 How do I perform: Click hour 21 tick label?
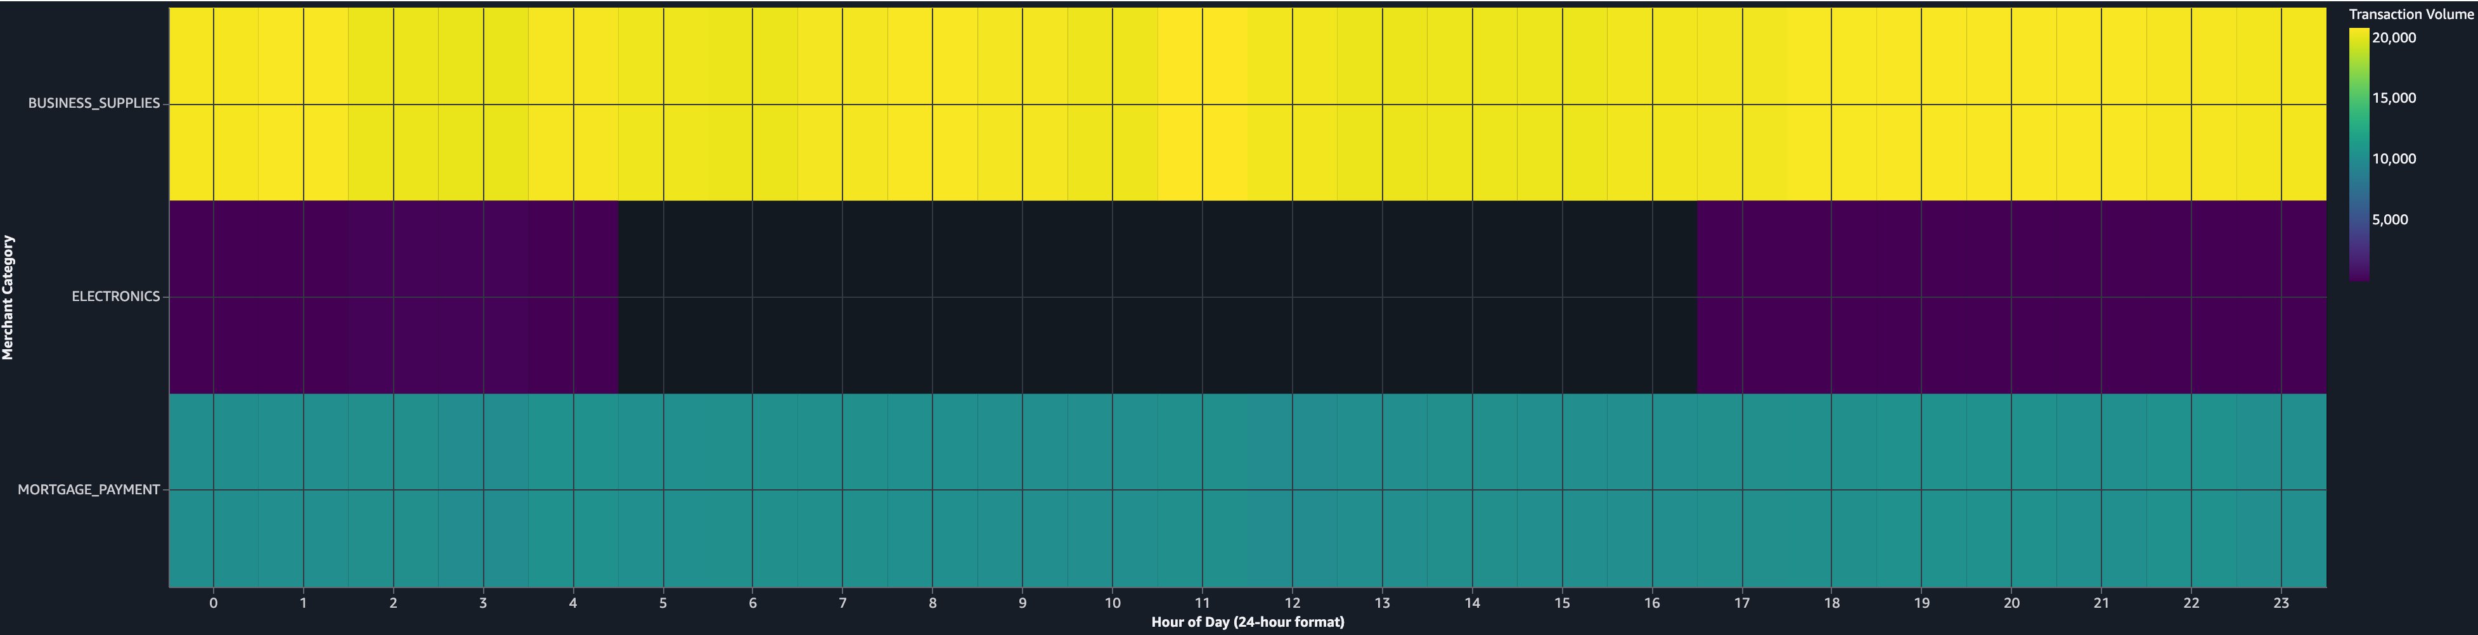pos(2101,603)
